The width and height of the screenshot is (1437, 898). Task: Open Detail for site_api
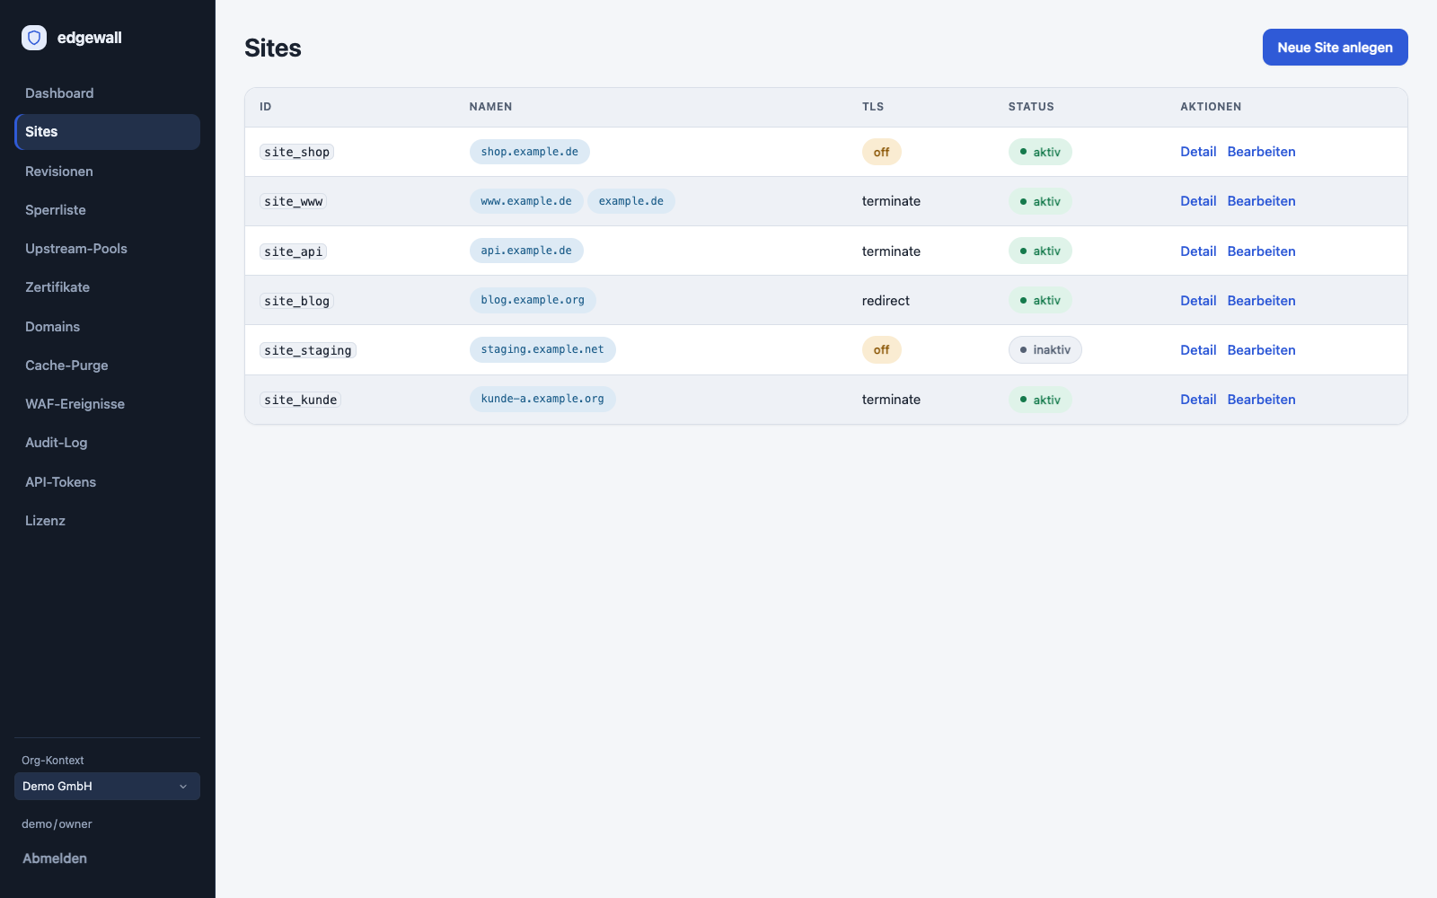click(1198, 251)
